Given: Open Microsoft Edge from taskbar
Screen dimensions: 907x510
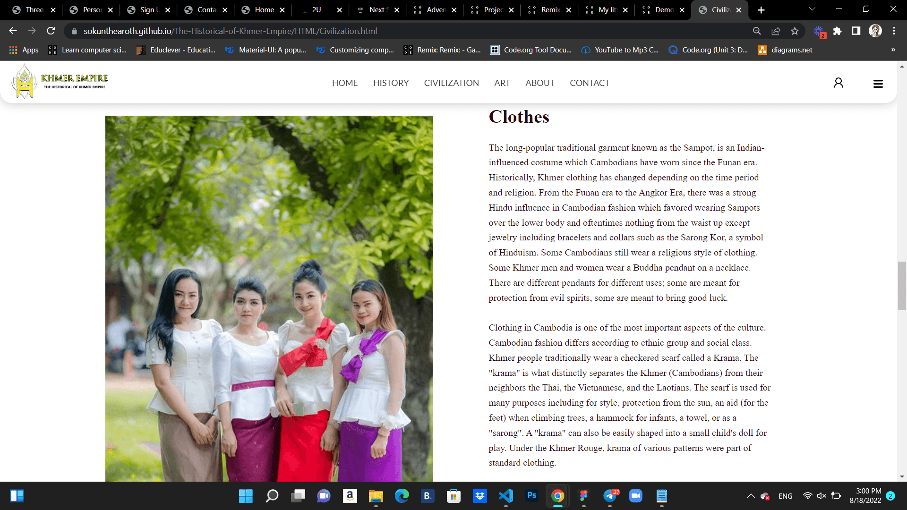Looking at the screenshot, I should (402, 496).
